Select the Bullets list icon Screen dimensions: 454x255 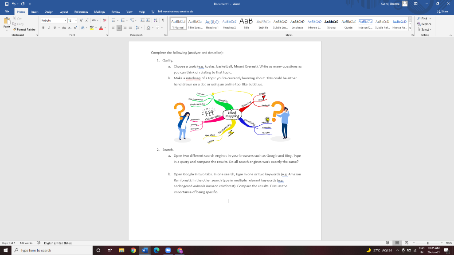114,20
